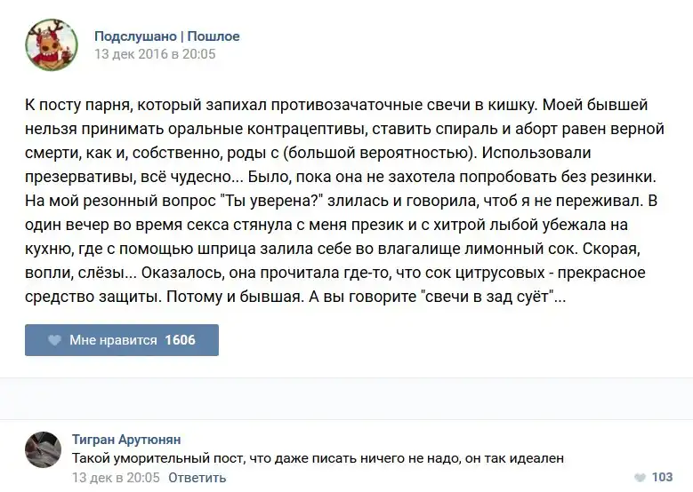Reply to the comment via Ответить
Screen dimensions: 693x492
coord(197,478)
